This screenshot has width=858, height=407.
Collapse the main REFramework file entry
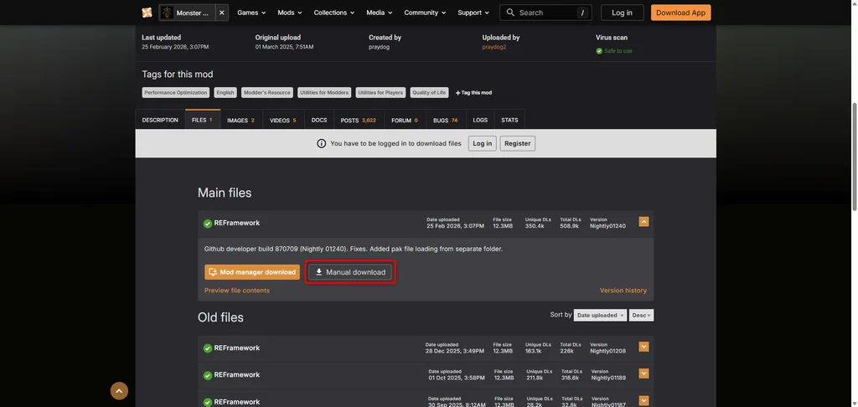coord(644,222)
